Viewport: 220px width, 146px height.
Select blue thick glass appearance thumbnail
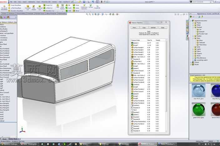216,91
